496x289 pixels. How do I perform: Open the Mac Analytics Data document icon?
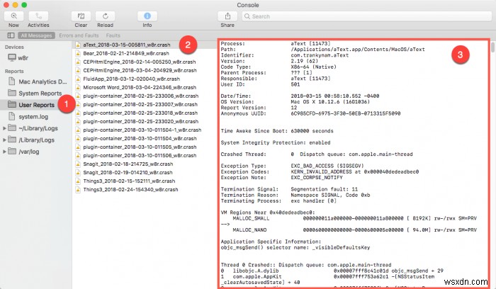click(12, 81)
